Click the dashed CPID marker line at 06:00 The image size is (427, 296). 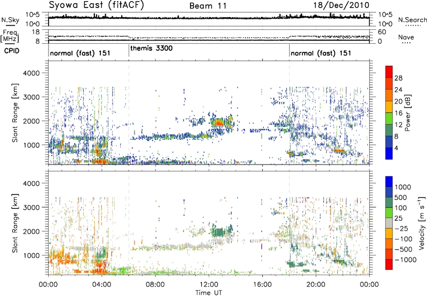point(129,112)
